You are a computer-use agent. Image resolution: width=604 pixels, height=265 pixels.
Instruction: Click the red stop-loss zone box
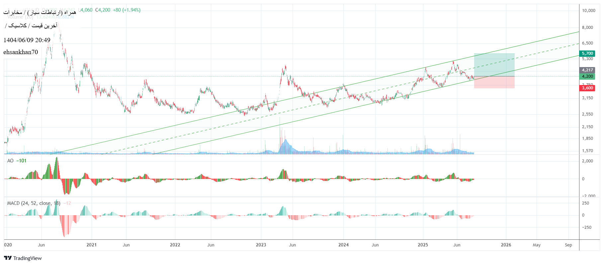494,82
